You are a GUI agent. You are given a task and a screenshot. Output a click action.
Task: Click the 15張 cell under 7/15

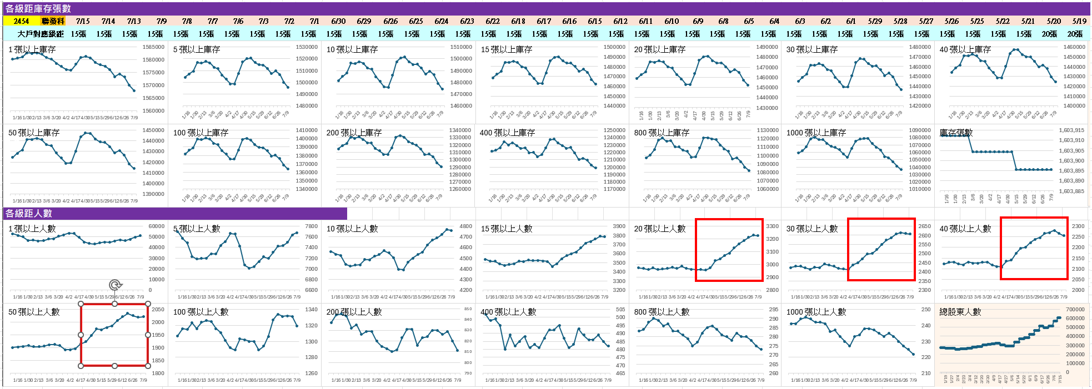pos(78,34)
